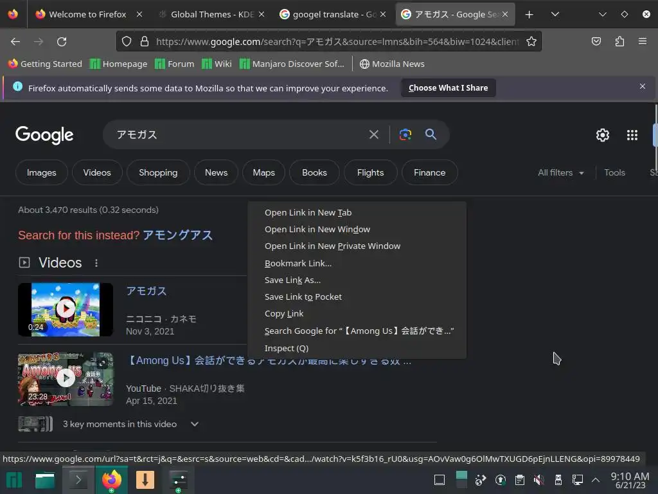The height and width of the screenshot is (494, 658).
Task: Filter results by News
Action: click(x=216, y=172)
